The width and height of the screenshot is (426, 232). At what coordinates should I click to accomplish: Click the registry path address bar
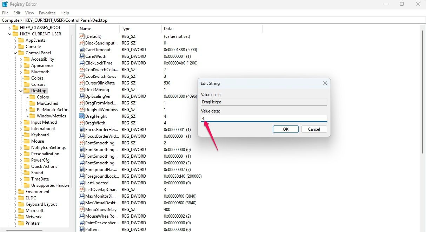click(x=211, y=20)
